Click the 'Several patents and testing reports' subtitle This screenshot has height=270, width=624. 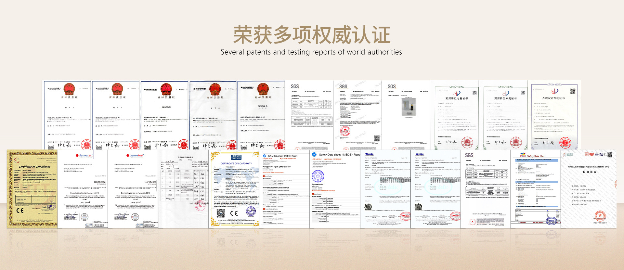point(311,52)
